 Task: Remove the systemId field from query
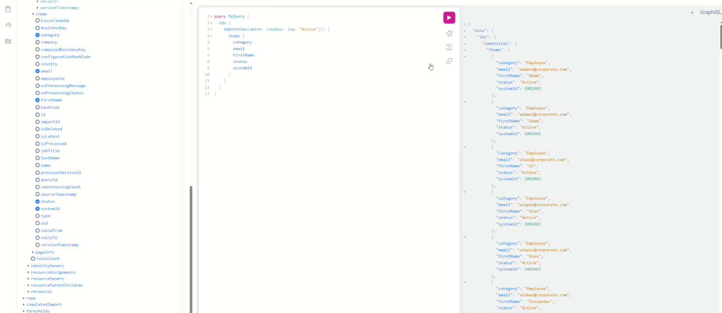click(37, 209)
